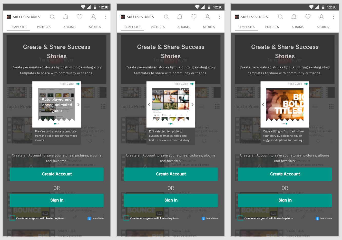Check 'Continue as guest' box on second phone

pos(126,218)
